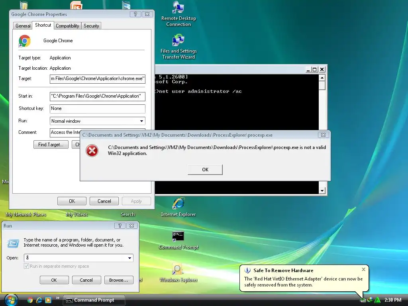
Task: Close the procexp.exe error dialog
Action: pos(323,135)
